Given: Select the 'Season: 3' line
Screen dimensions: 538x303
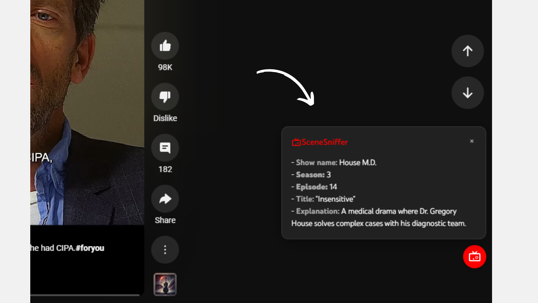Looking at the screenshot, I should tap(311, 175).
